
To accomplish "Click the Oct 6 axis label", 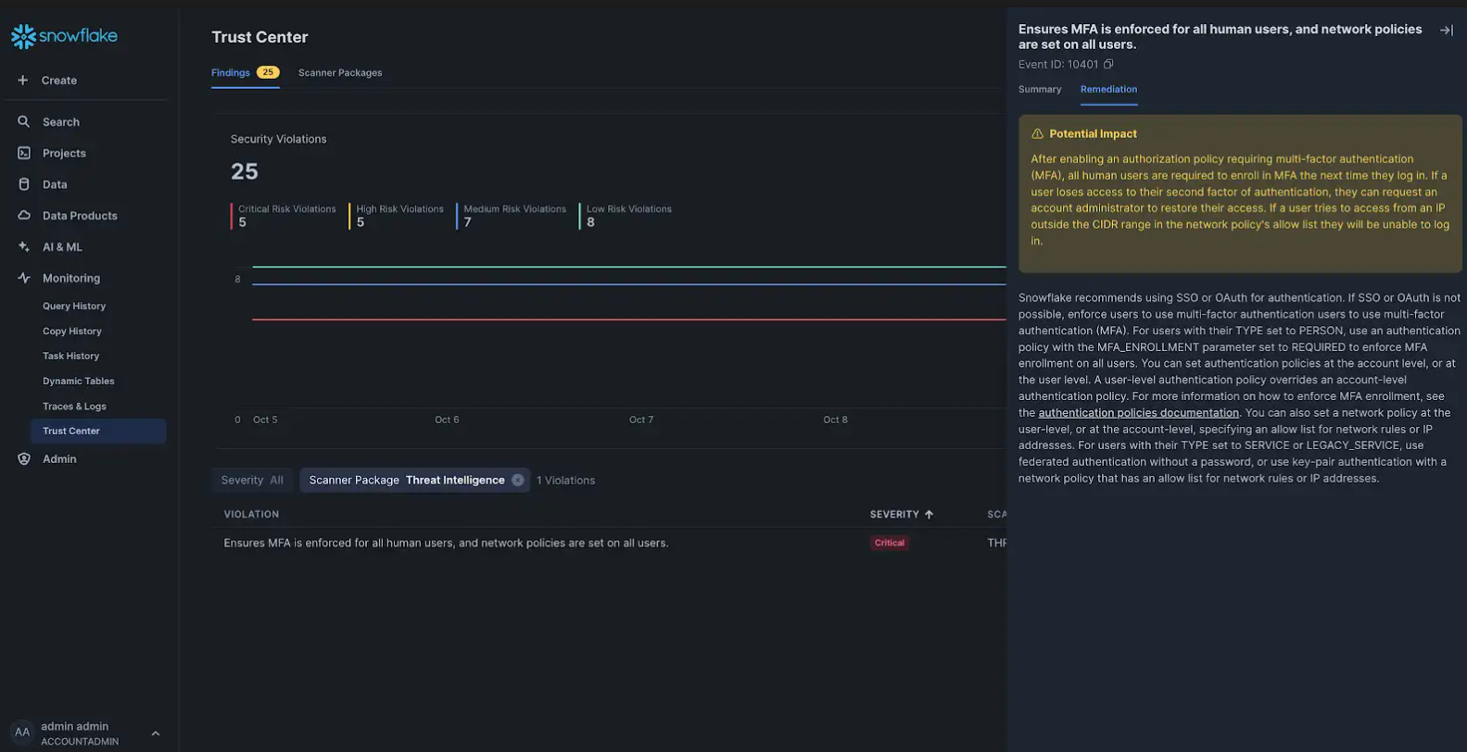I will (447, 420).
